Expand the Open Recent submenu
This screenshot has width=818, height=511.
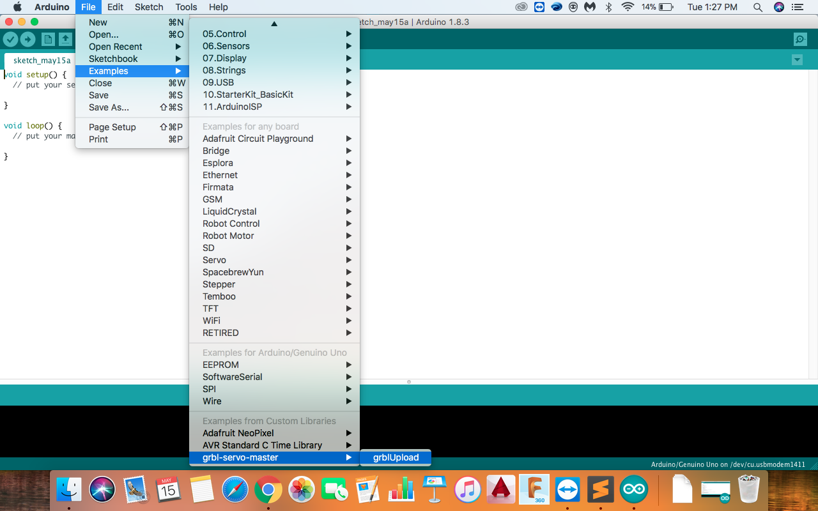click(132, 47)
